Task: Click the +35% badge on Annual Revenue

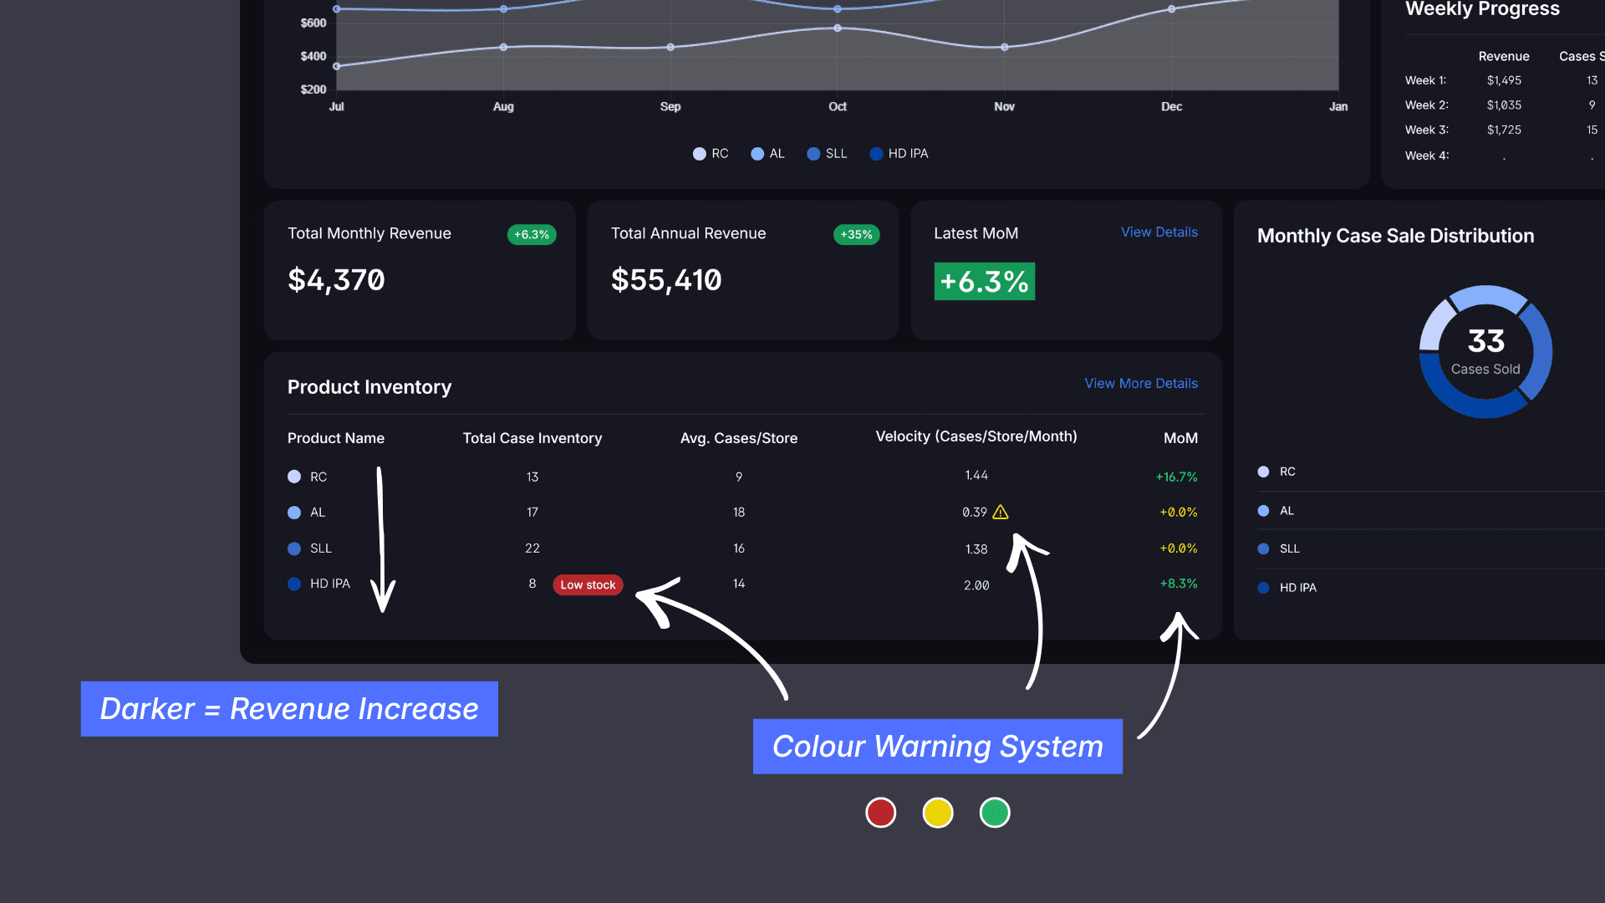Action: [856, 235]
